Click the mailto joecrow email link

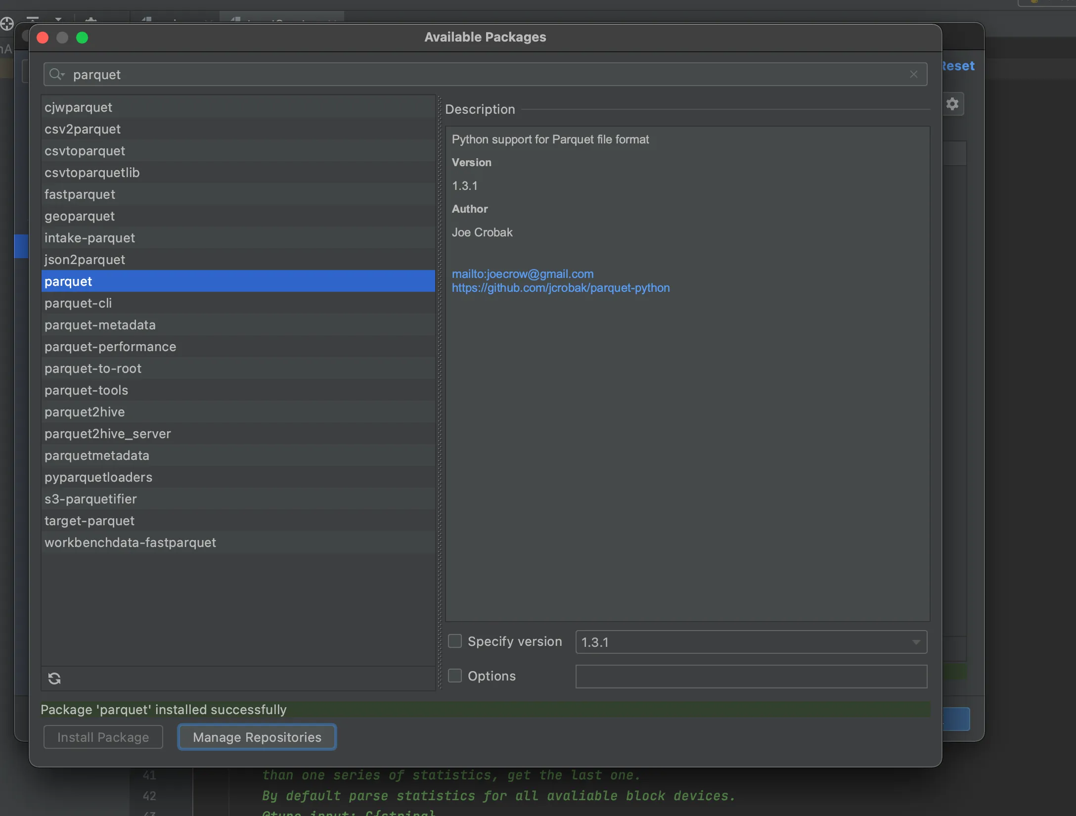point(522,274)
